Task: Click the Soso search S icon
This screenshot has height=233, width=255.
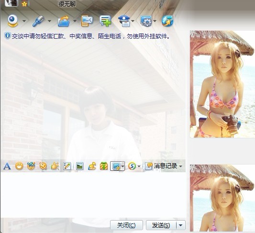Action: click(x=132, y=166)
